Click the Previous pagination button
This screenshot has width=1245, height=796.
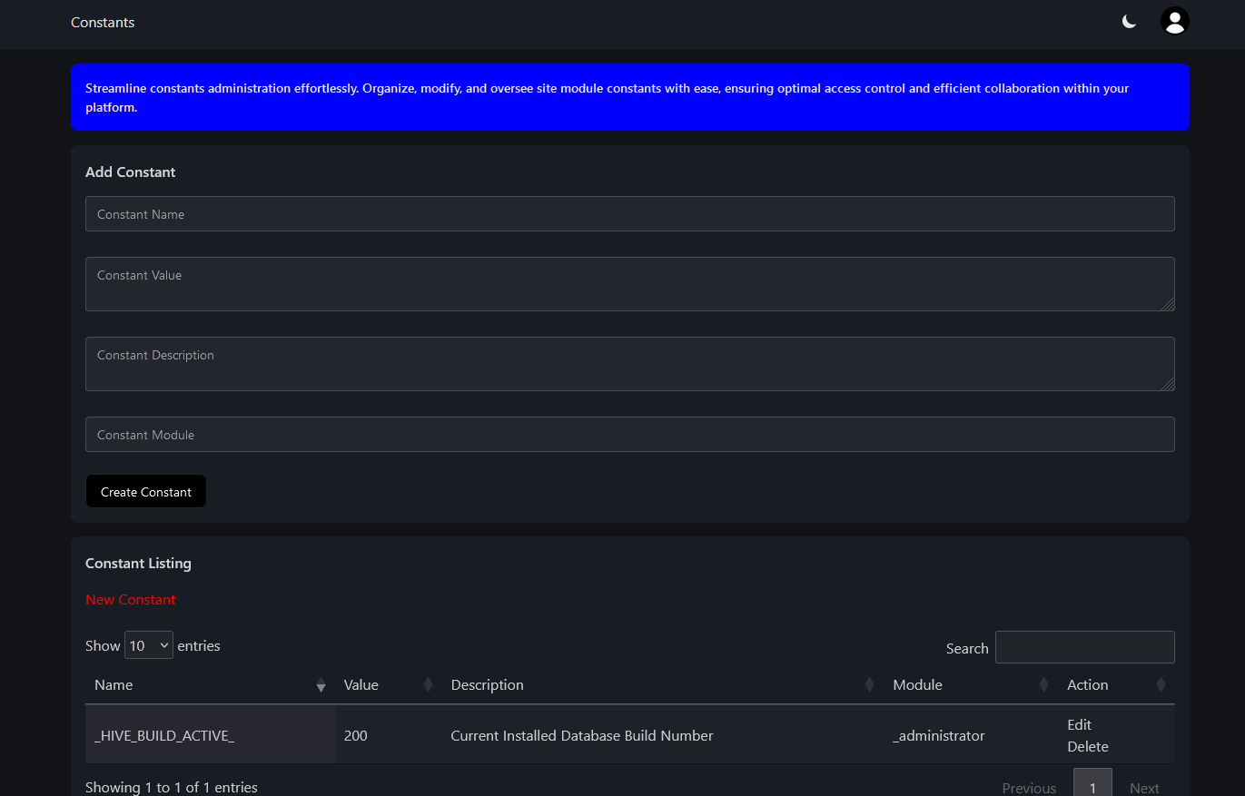tap(1029, 787)
